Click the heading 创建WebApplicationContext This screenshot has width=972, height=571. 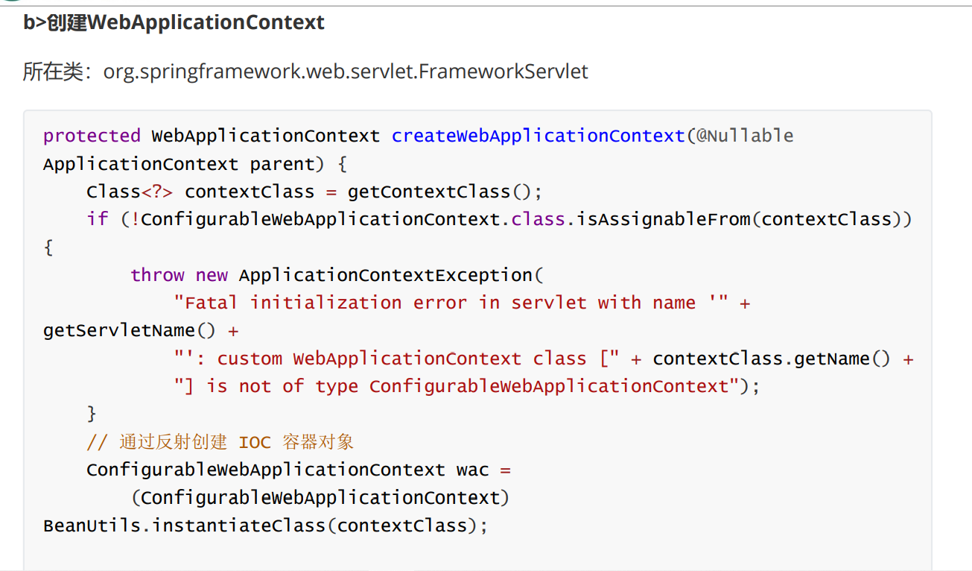click(x=185, y=23)
